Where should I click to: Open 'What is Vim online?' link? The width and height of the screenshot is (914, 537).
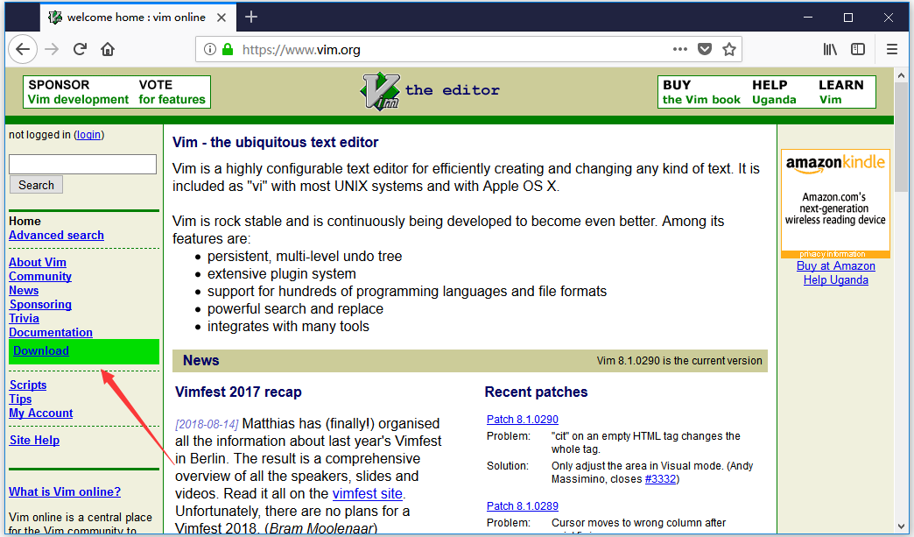65,492
